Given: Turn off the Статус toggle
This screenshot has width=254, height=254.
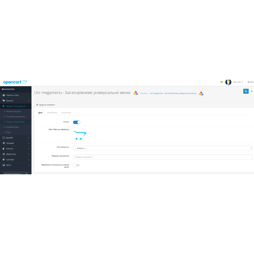Looking at the screenshot, I should click(x=77, y=122).
